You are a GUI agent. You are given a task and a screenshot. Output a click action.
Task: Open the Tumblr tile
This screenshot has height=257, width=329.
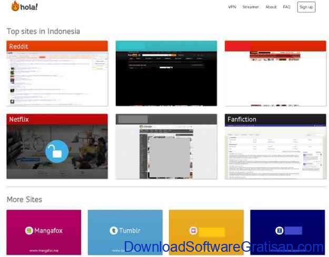coord(125,232)
